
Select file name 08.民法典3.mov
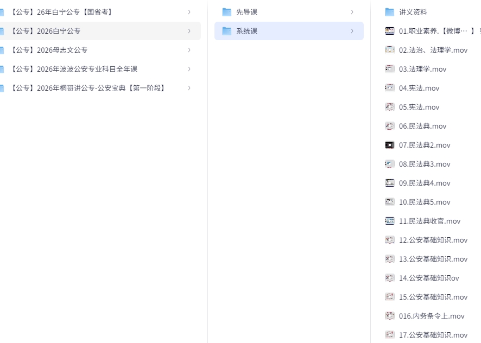click(425, 164)
